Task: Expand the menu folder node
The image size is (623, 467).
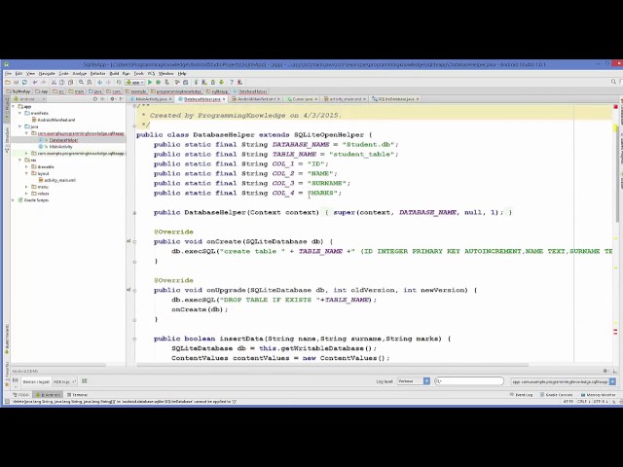Action: [26, 187]
